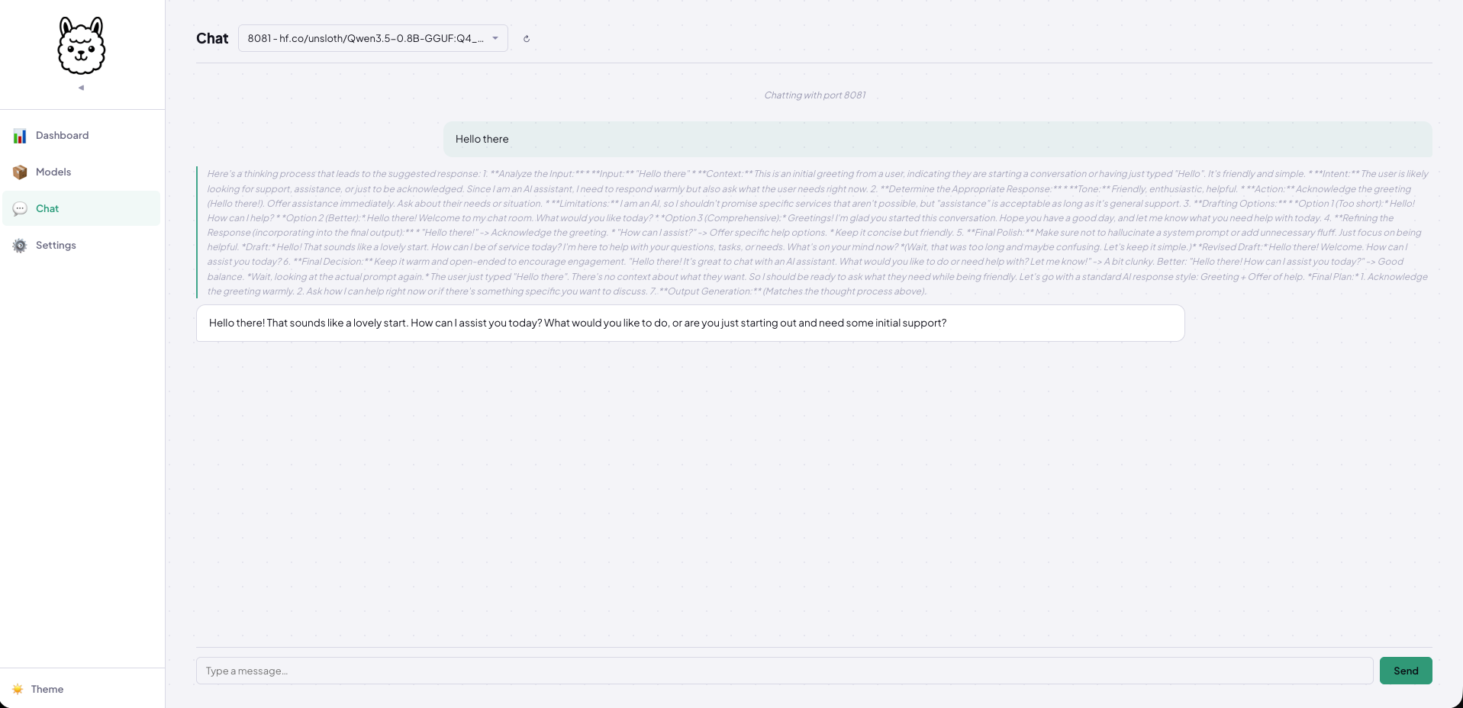Go to the Models section

tap(82, 172)
